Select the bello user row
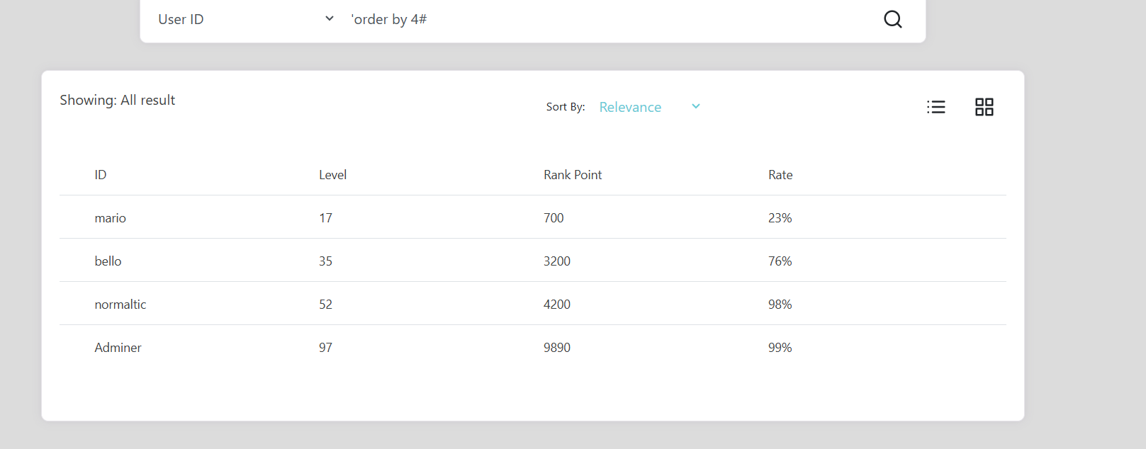1146x449 pixels. pos(533,261)
